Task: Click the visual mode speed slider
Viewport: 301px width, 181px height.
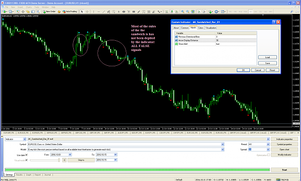Action: point(45,160)
